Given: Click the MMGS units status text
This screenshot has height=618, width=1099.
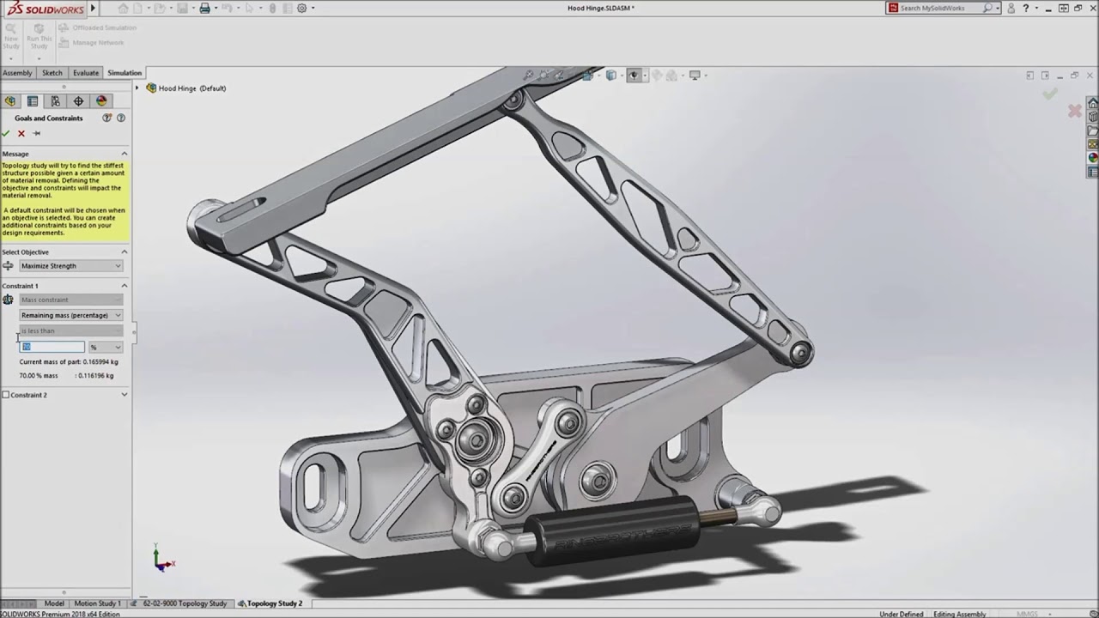Looking at the screenshot, I should tap(1027, 614).
